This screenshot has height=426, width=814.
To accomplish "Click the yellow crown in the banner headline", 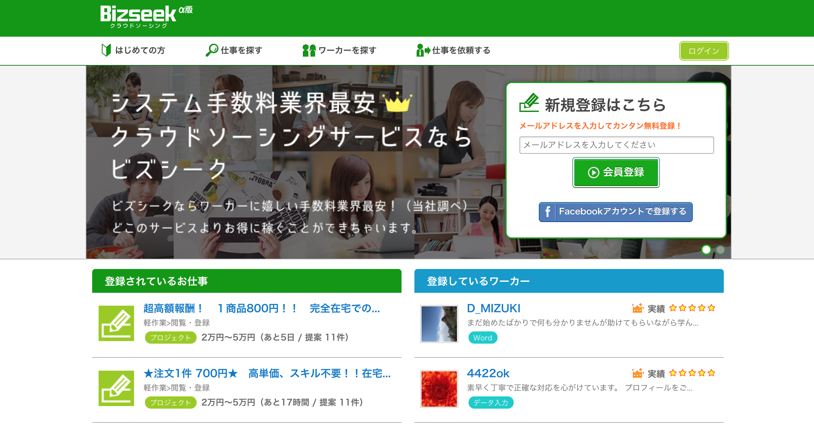I will click(397, 101).
